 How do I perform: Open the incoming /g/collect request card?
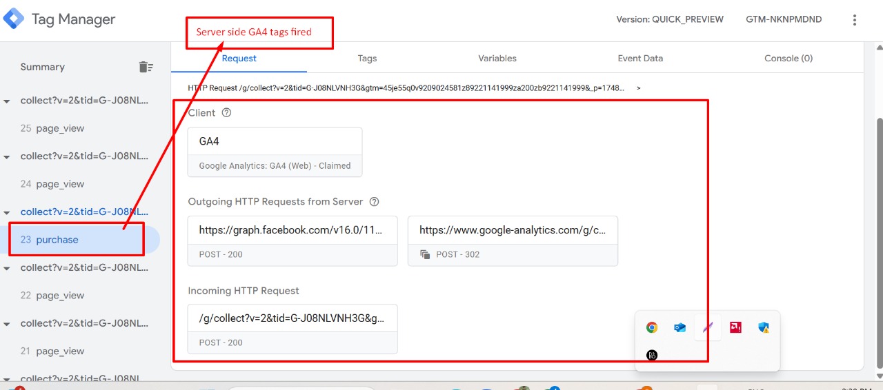tap(292, 329)
